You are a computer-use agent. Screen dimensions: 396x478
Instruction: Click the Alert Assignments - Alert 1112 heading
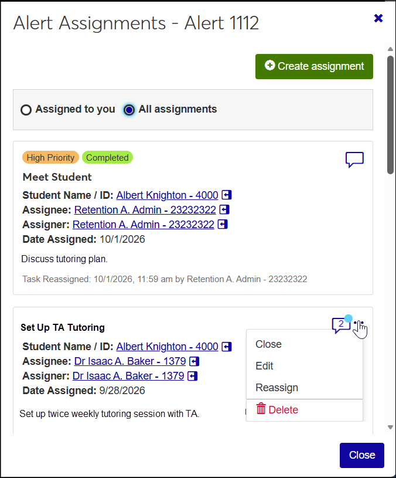[x=136, y=23]
